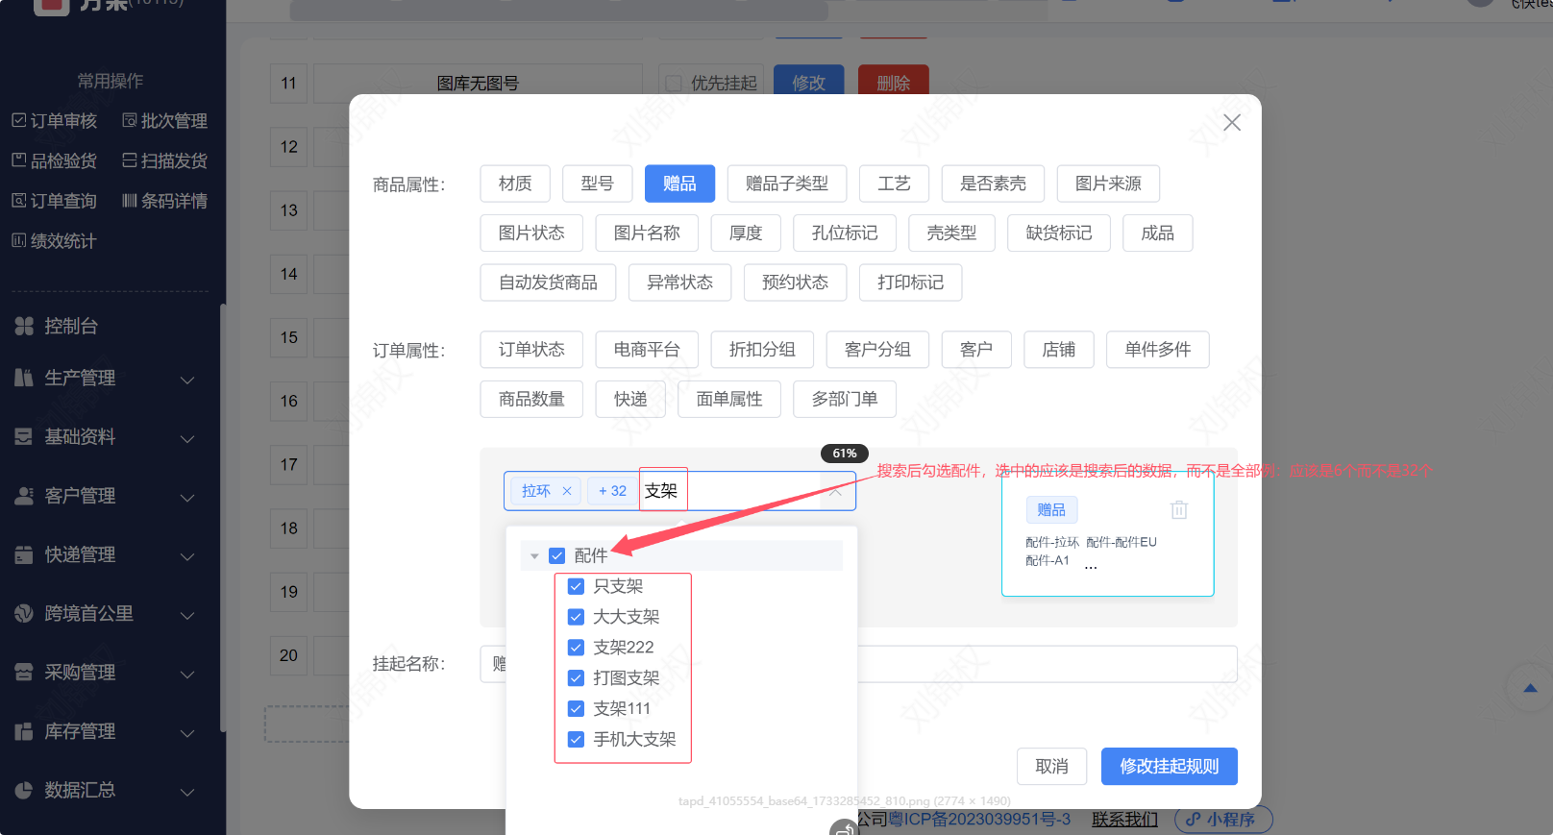Screen dimensions: 1553x835
Task: Collapse the 配件 tree node arrow
Action: point(534,556)
